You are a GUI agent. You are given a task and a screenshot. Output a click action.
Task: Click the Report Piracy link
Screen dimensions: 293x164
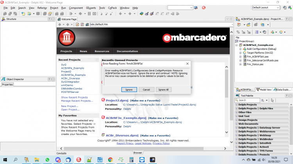coord(125,143)
